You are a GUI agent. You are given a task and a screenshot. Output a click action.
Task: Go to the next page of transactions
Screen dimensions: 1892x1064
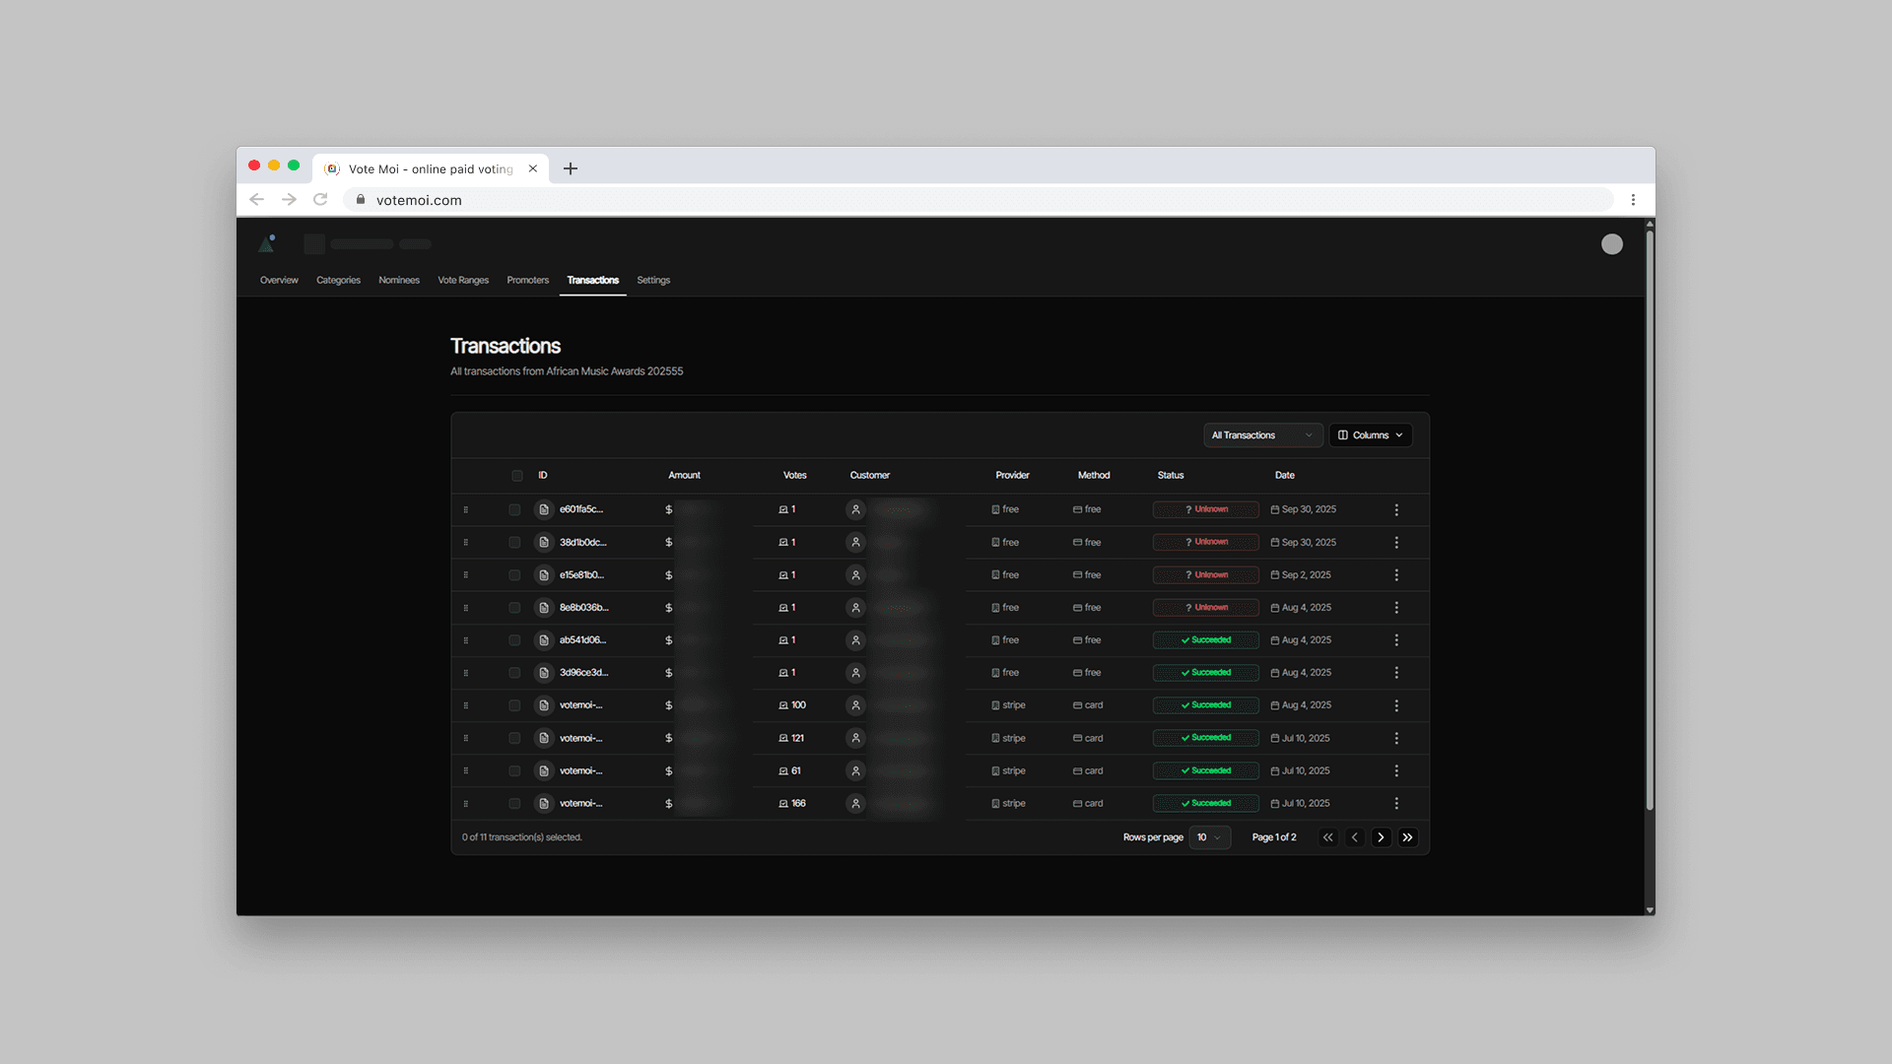1382,836
